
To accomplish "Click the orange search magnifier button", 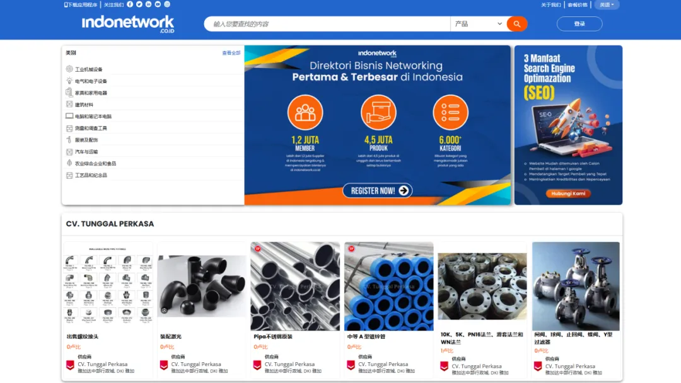I will point(517,24).
